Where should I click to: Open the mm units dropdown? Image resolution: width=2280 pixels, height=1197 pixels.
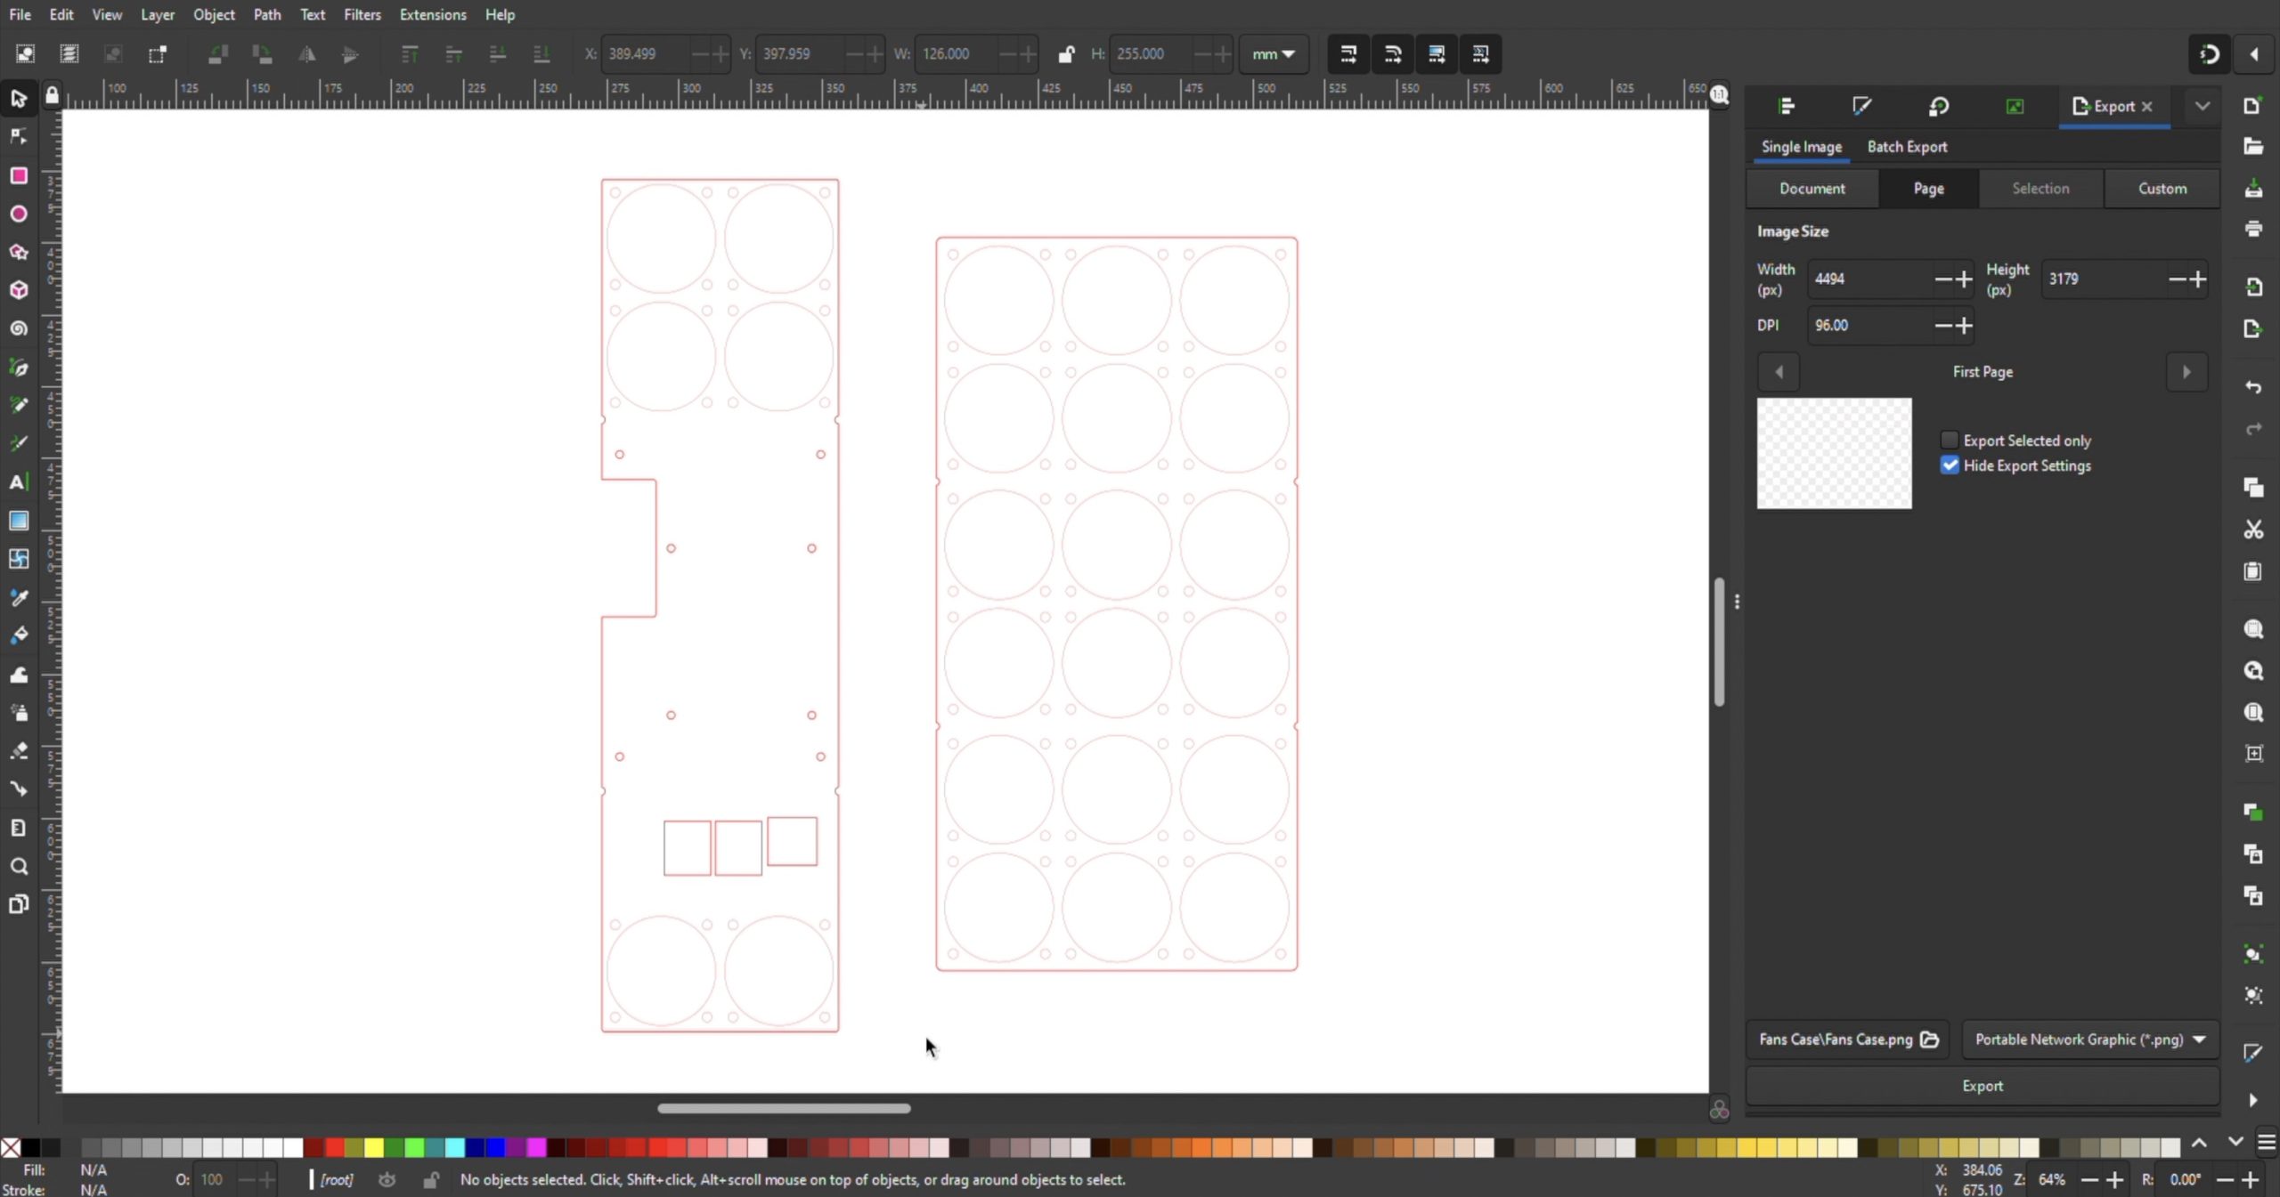[1273, 54]
